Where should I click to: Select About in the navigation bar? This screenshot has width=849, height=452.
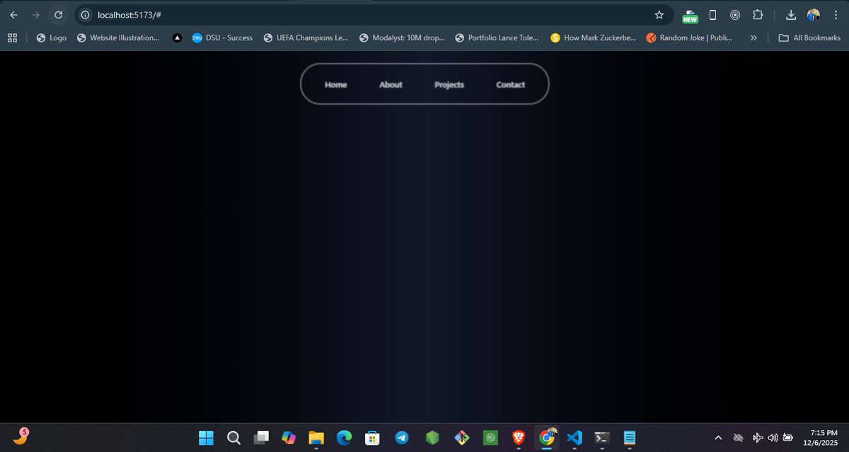(391, 84)
